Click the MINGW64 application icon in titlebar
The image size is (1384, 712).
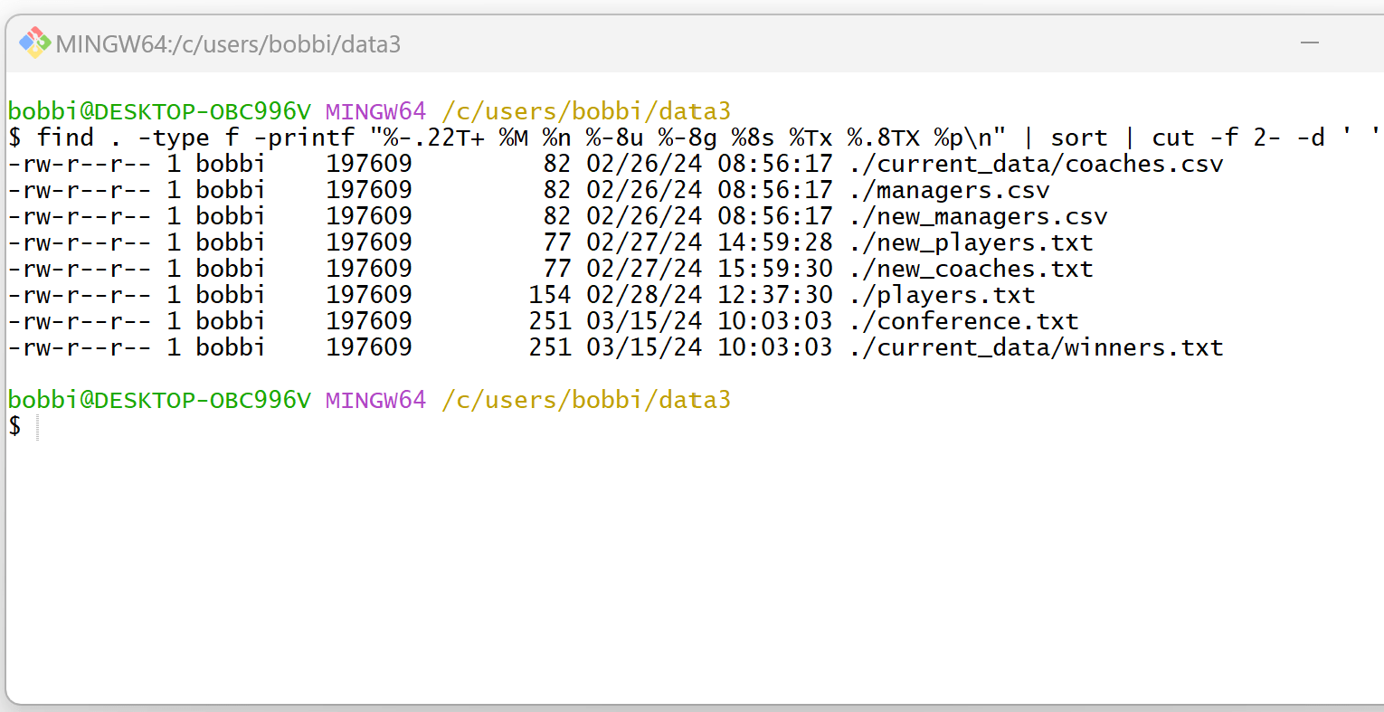click(36, 43)
